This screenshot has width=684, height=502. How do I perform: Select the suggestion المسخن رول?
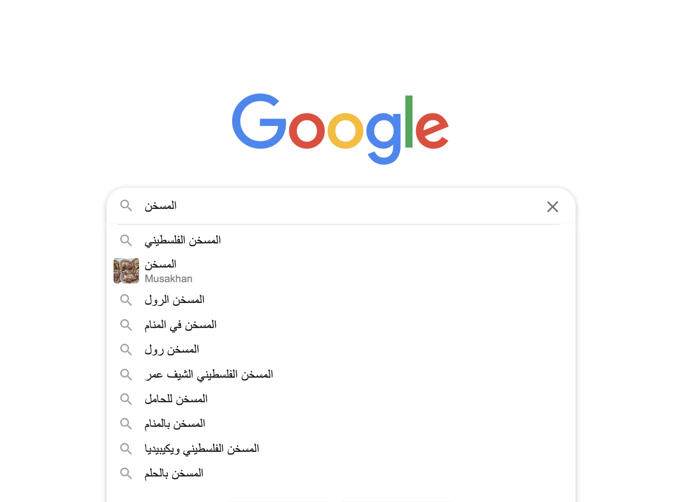[x=172, y=350]
